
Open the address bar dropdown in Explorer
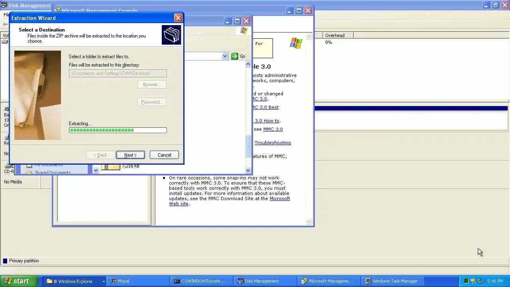pos(225,56)
